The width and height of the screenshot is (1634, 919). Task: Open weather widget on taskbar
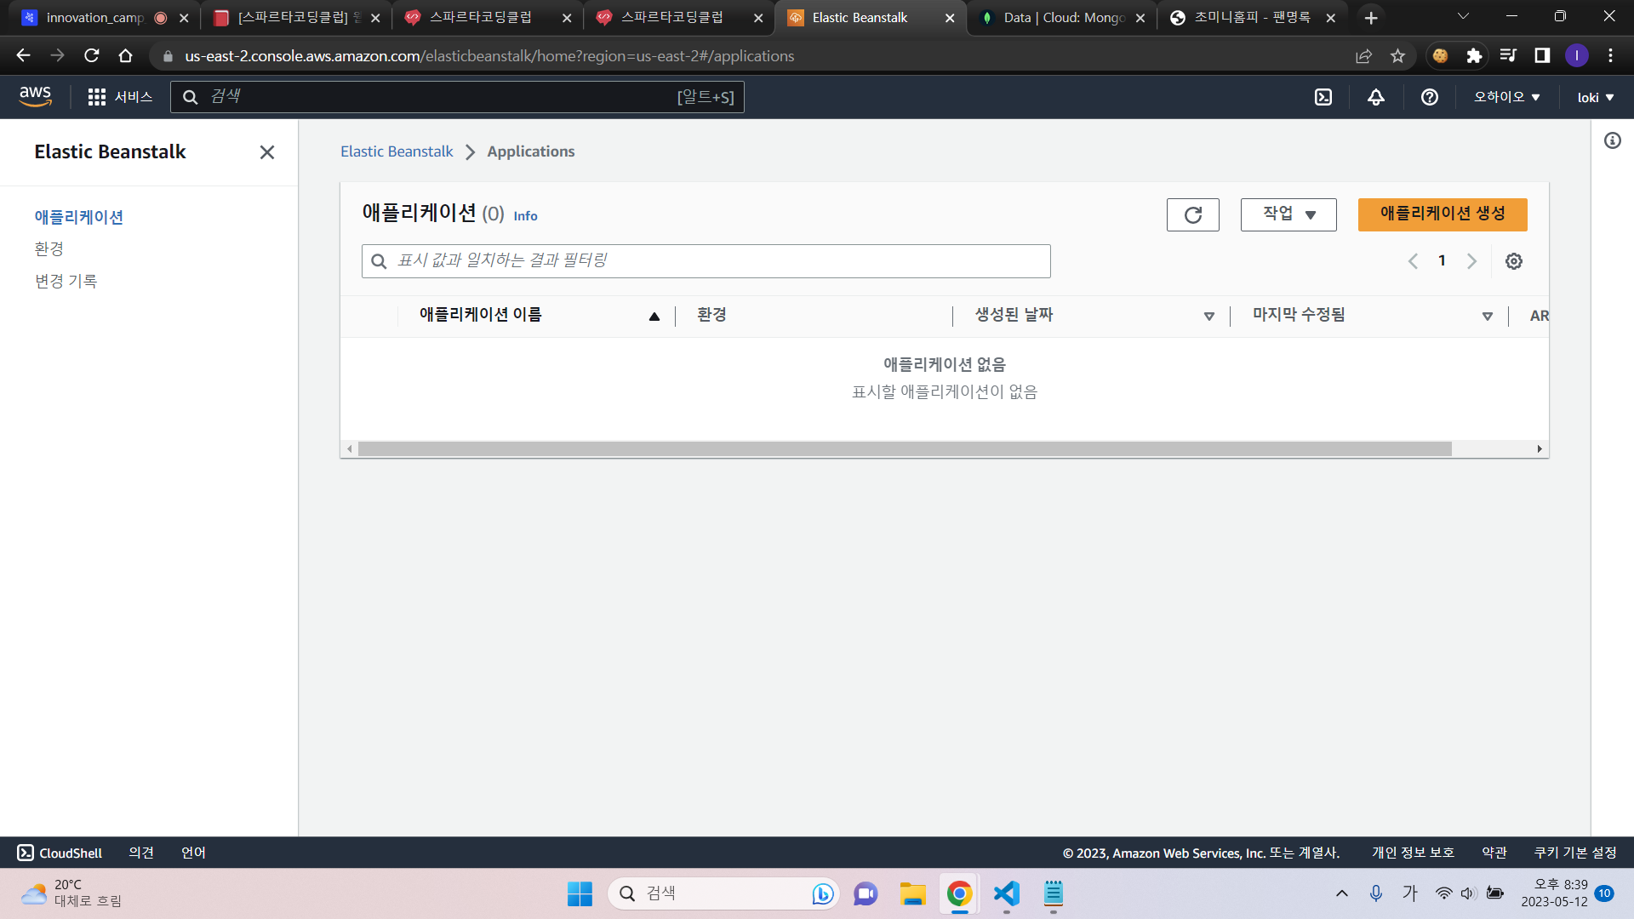point(72,893)
